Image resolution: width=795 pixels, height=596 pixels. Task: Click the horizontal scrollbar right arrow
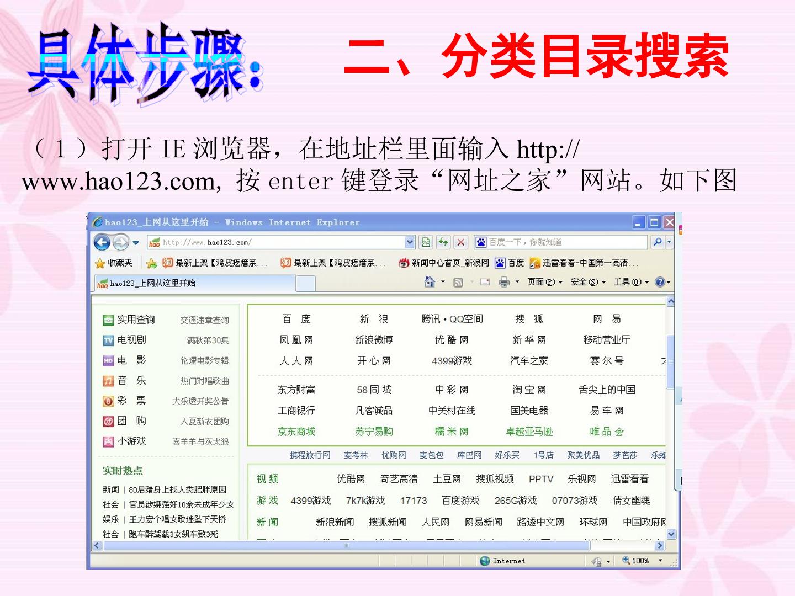pyautogui.click(x=659, y=545)
